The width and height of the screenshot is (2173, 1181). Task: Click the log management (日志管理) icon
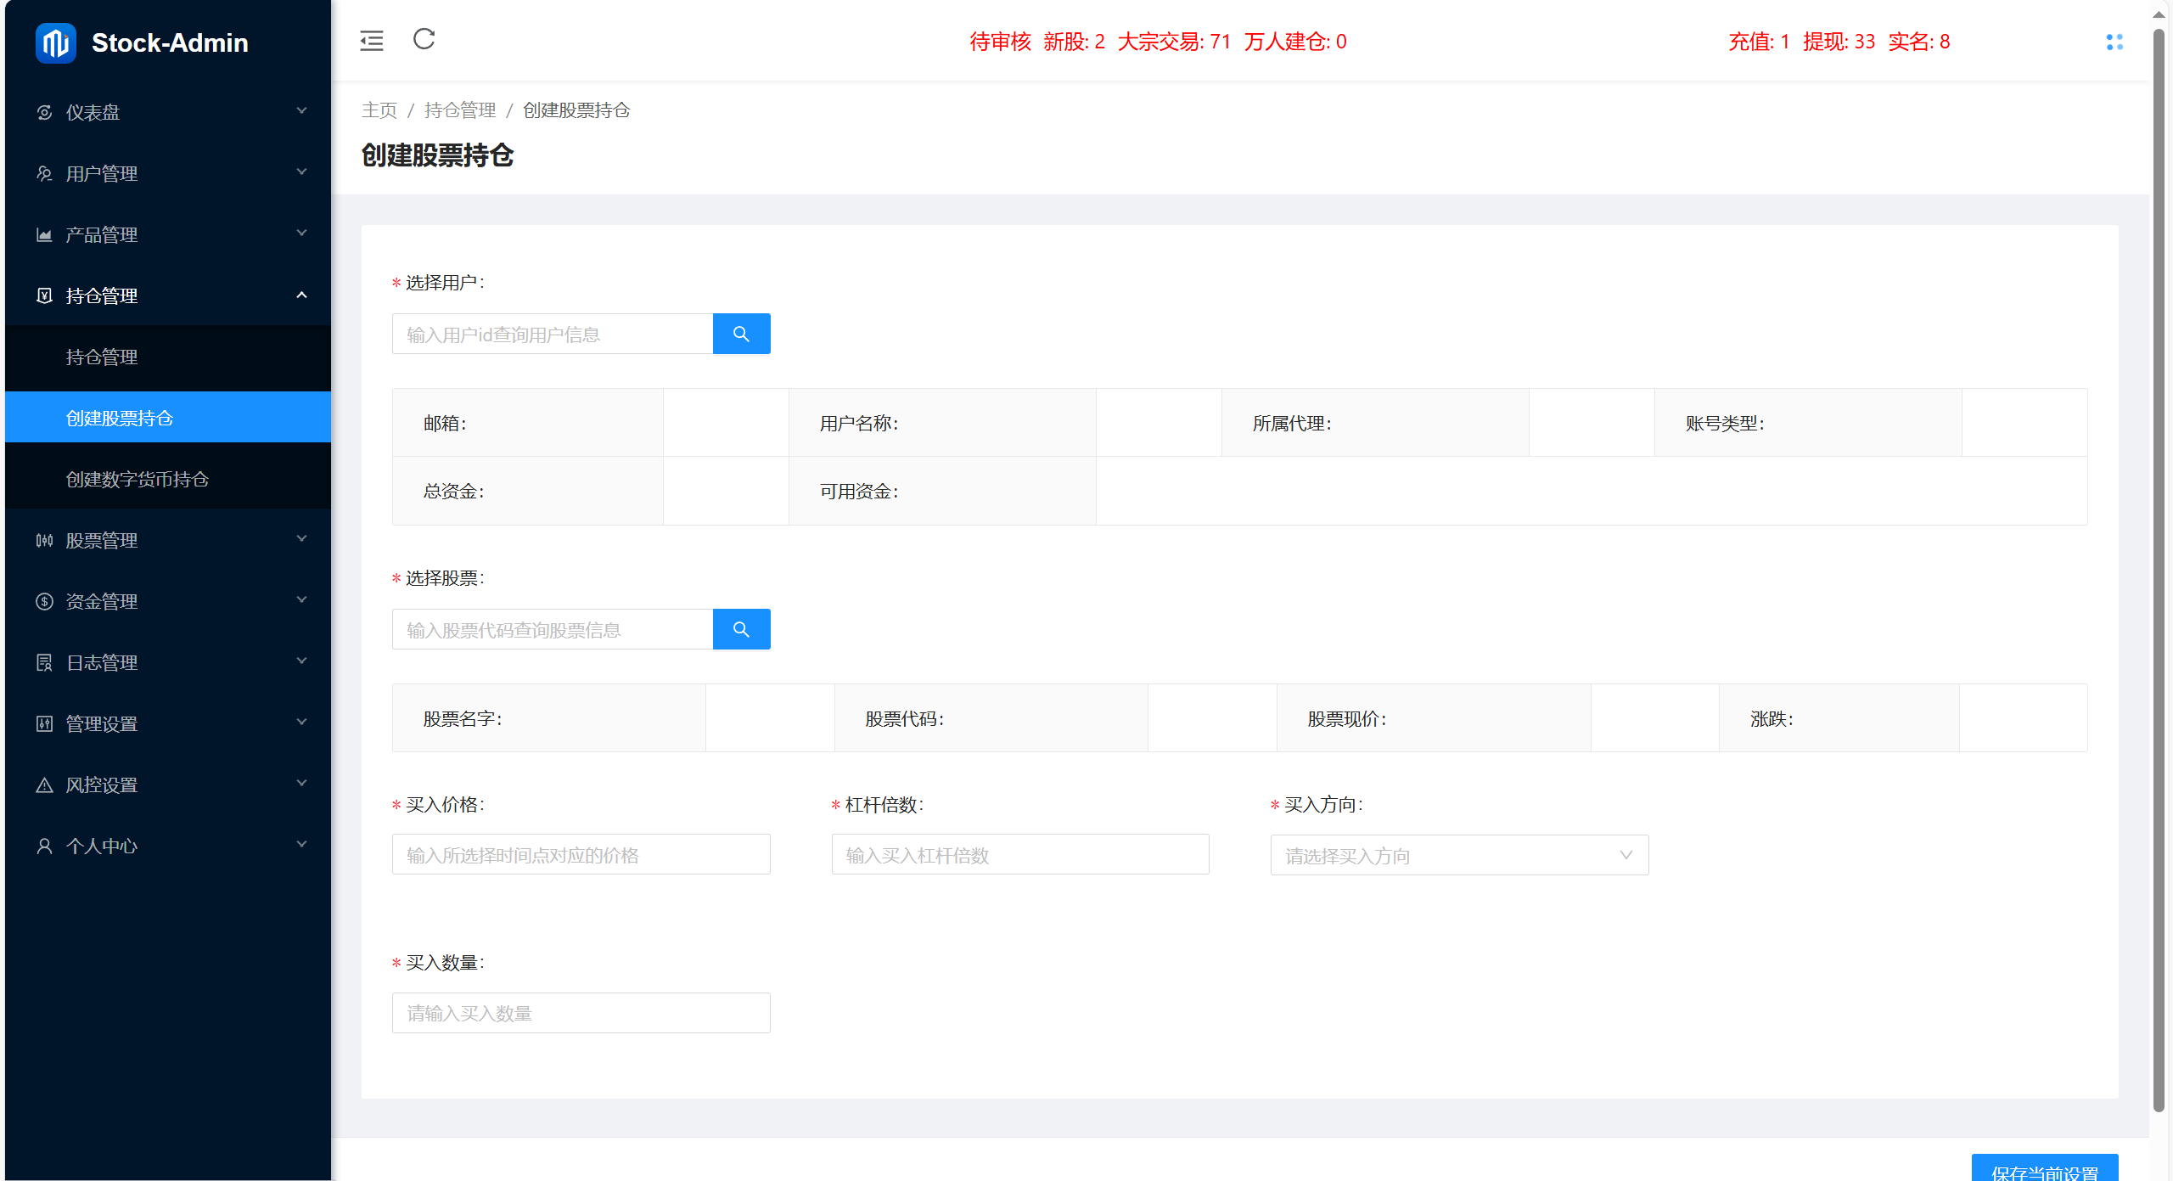(45, 662)
